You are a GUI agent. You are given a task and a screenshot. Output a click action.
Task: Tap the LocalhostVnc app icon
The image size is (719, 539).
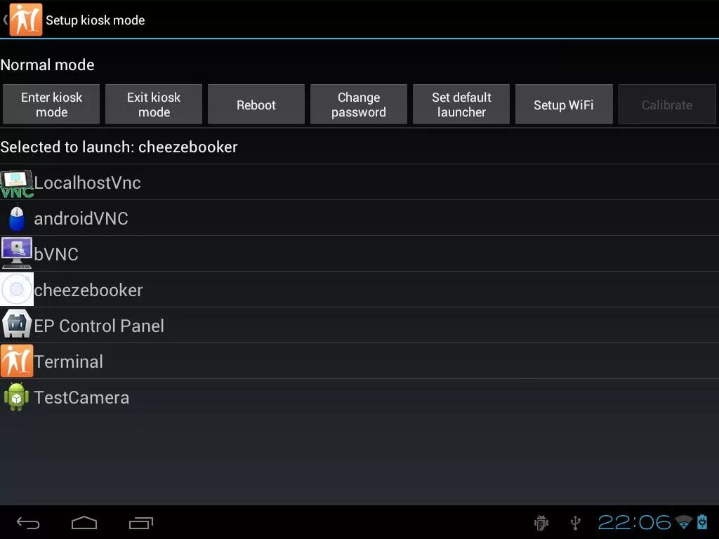(17, 183)
